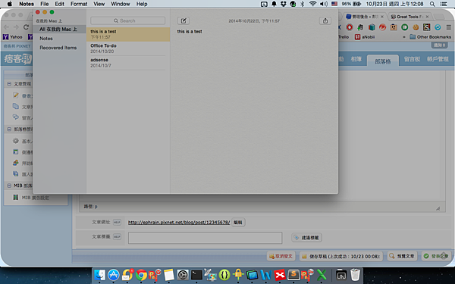Open the 部落格 tab on Pixnet page

[x=383, y=61]
